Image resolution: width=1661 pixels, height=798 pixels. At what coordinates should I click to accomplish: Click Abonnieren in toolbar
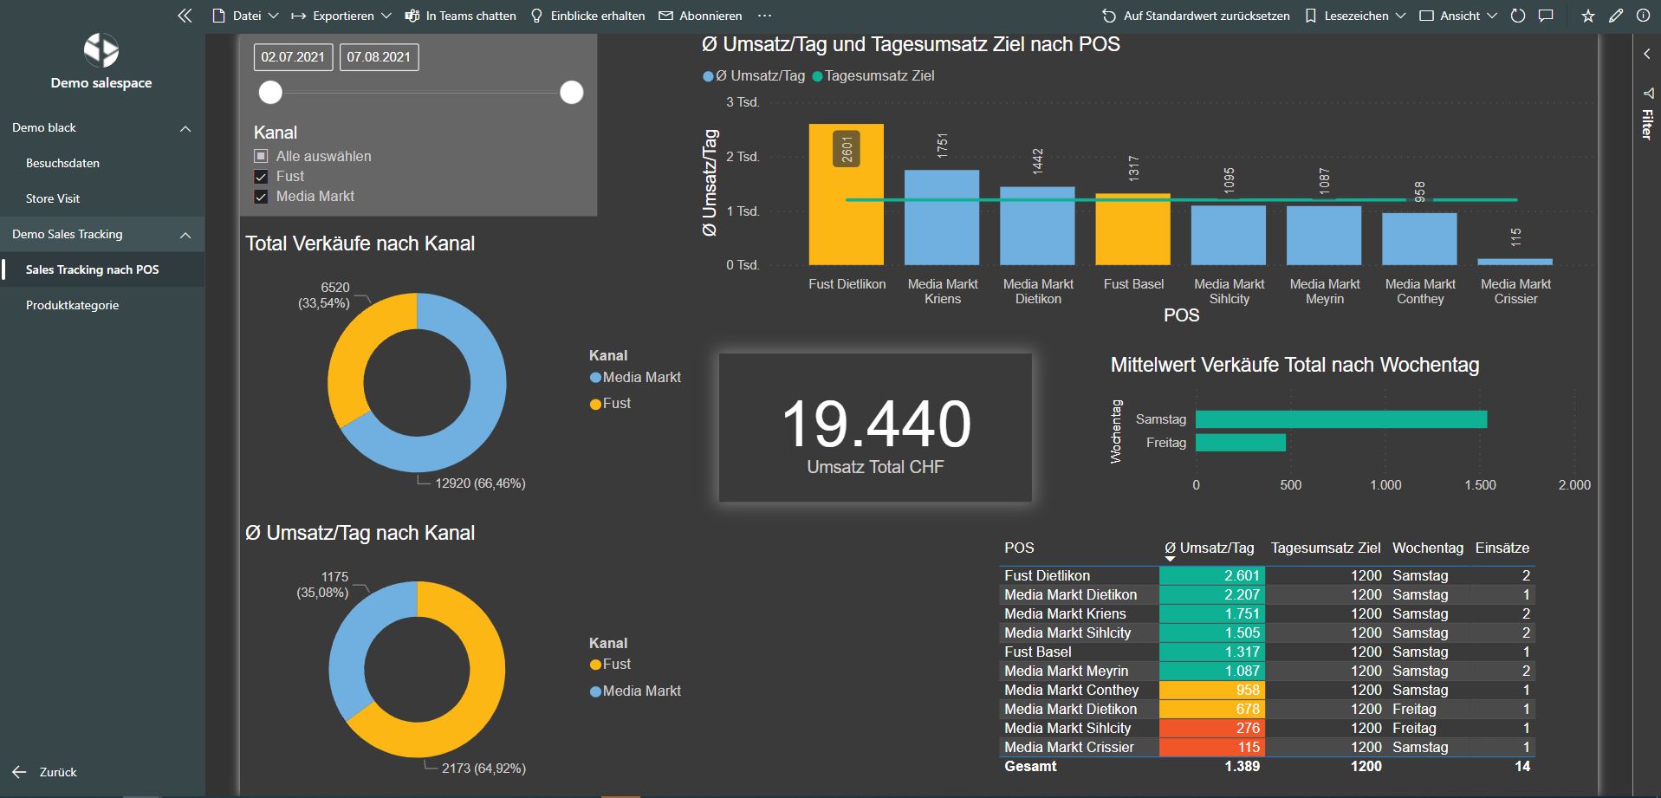coord(700,16)
